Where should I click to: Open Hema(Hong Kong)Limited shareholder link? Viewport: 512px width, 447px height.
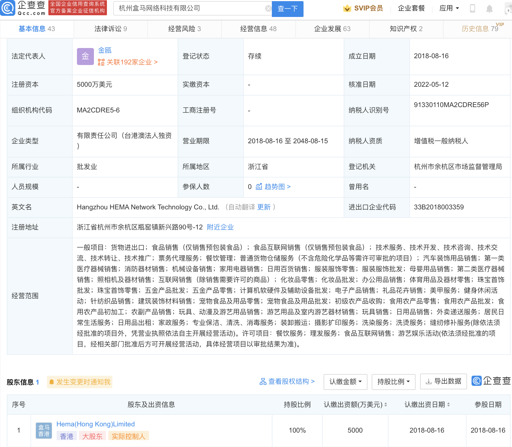pos(96,424)
